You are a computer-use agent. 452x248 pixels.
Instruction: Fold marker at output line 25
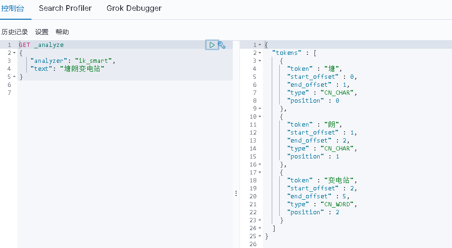[x=260, y=236]
